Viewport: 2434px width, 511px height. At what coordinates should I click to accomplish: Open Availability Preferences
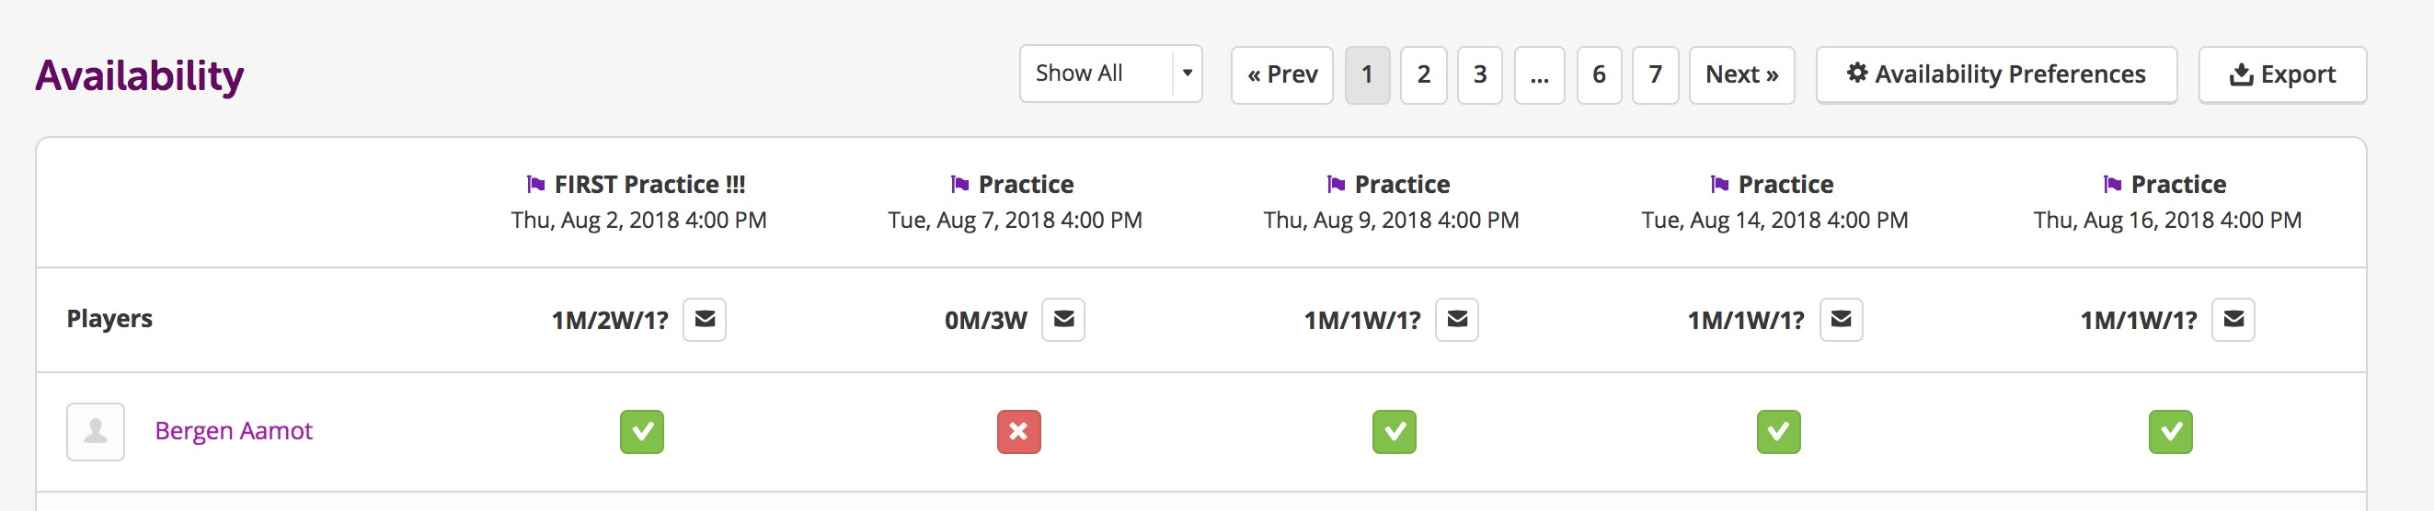tap(1996, 74)
